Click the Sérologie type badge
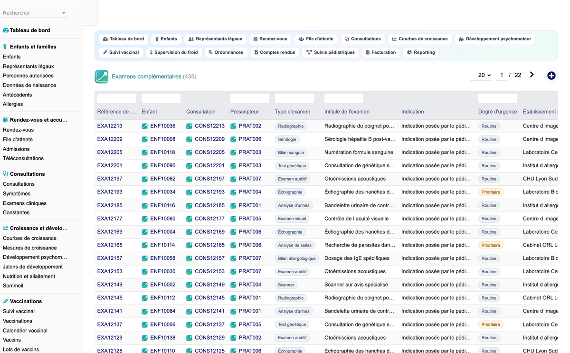 [287, 139]
